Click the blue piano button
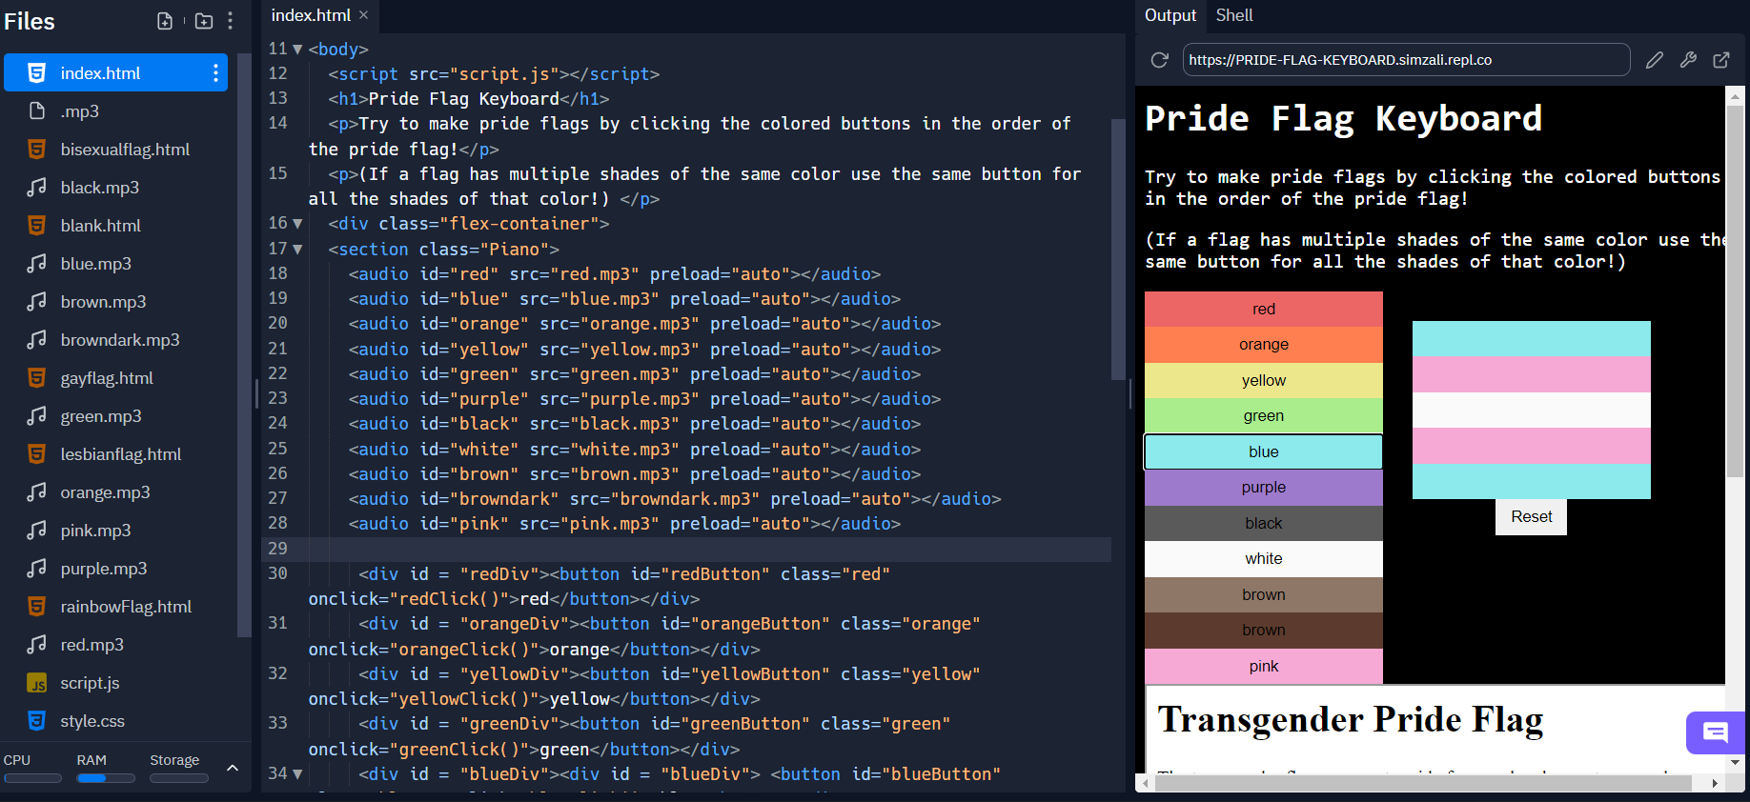The width and height of the screenshot is (1750, 802). pyautogui.click(x=1263, y=452)
